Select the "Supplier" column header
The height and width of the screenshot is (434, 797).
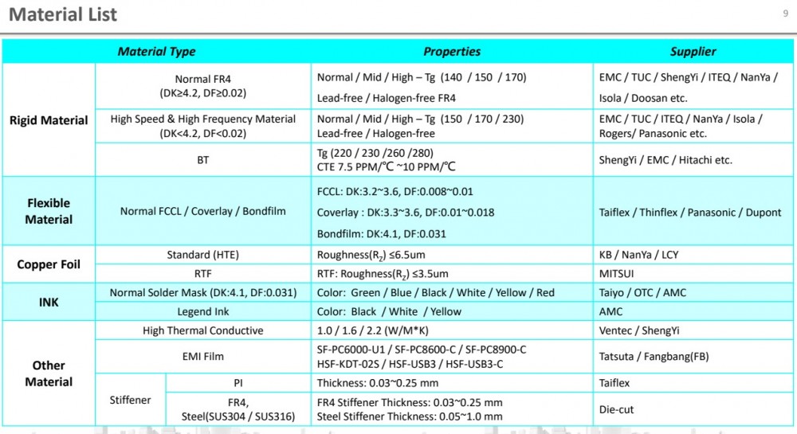point(693,52)
